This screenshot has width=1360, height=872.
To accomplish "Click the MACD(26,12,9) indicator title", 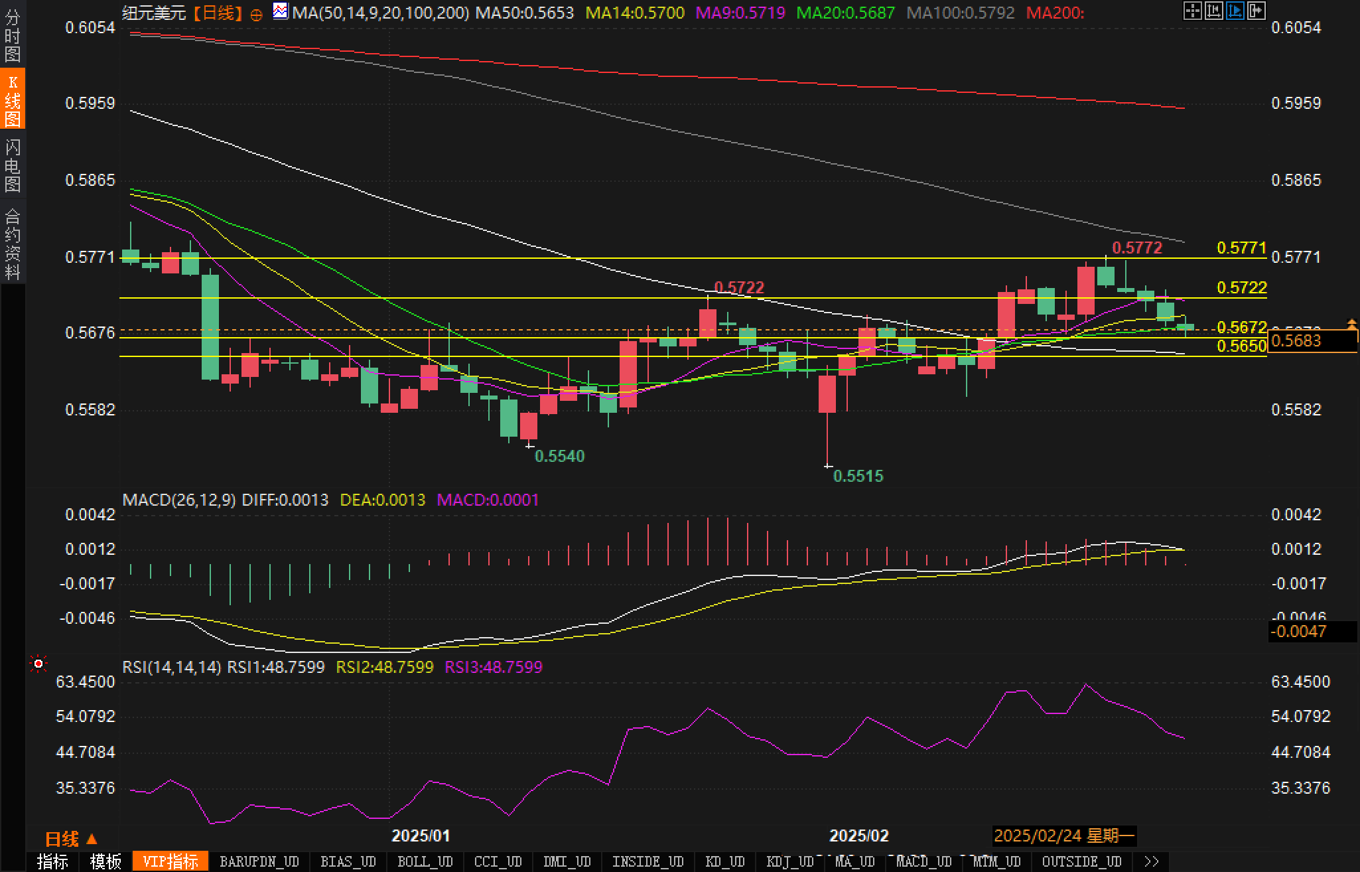I will (179, 500).
